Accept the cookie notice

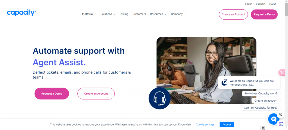[x=227, y=124]
